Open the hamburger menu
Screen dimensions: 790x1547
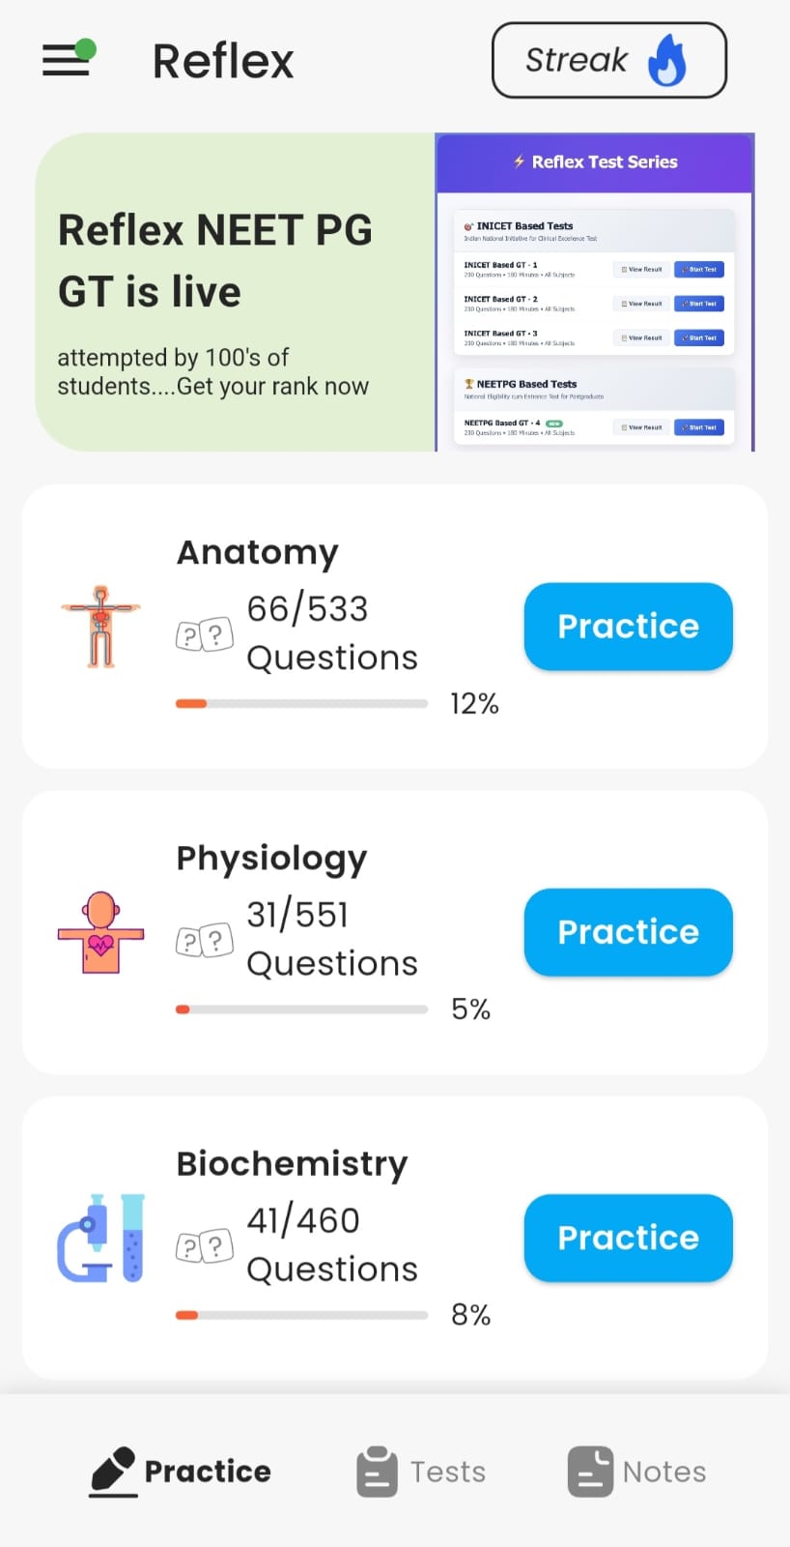pyautogui.click(x=67, y=59)
